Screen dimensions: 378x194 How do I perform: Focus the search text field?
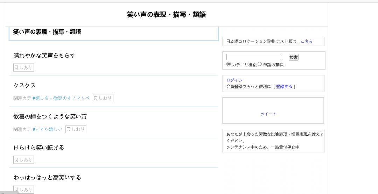[254, 57]
